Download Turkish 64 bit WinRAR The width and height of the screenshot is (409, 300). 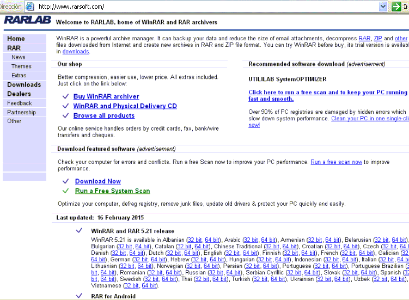[278, 279]
